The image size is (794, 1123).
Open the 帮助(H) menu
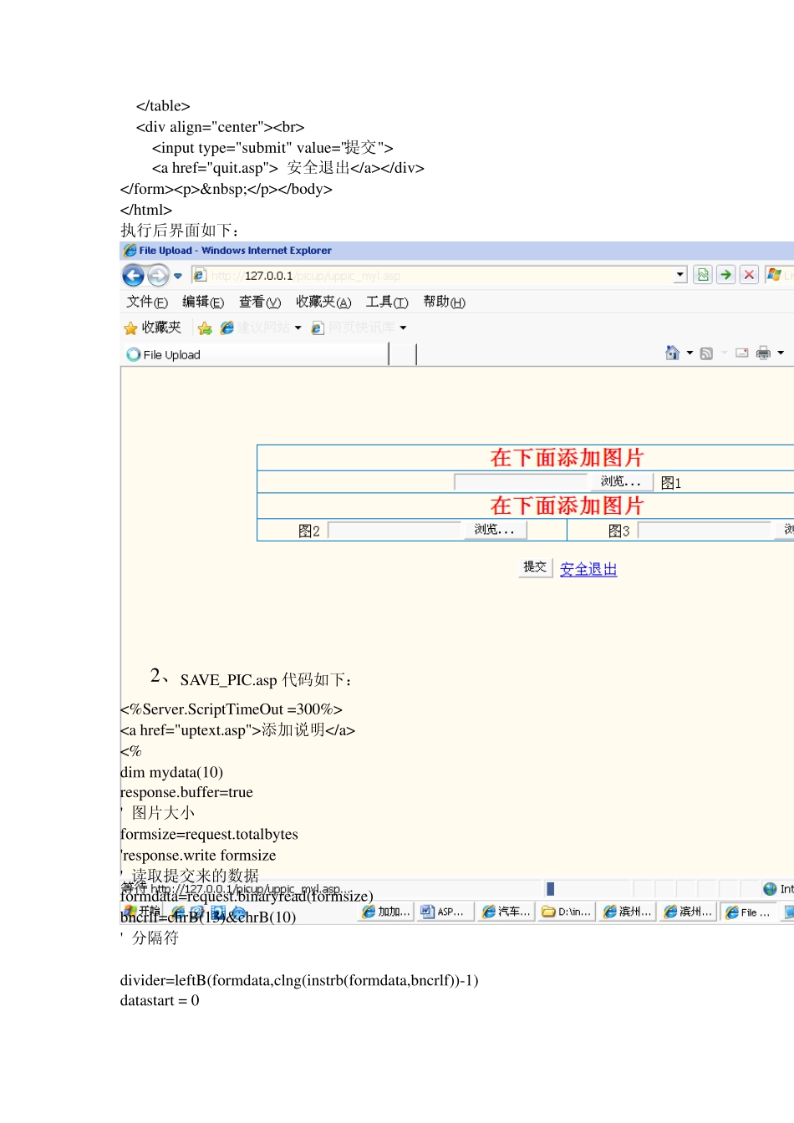coord(444,302)
